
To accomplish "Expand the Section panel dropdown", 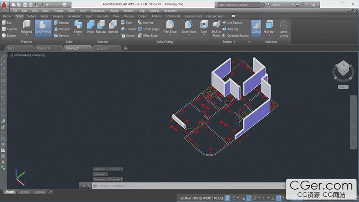I will [235, 42].
